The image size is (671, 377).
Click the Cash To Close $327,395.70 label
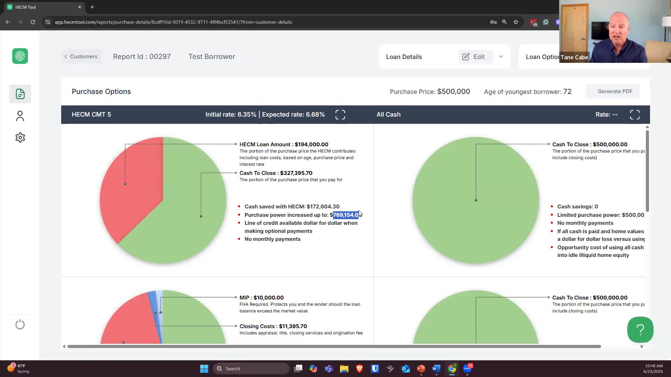click(276, 173)
